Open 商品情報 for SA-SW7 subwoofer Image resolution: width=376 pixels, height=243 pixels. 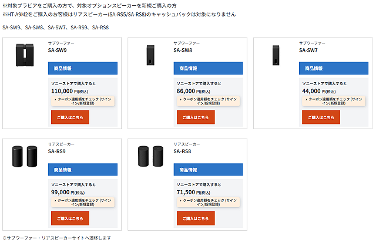tap(334, 68)
